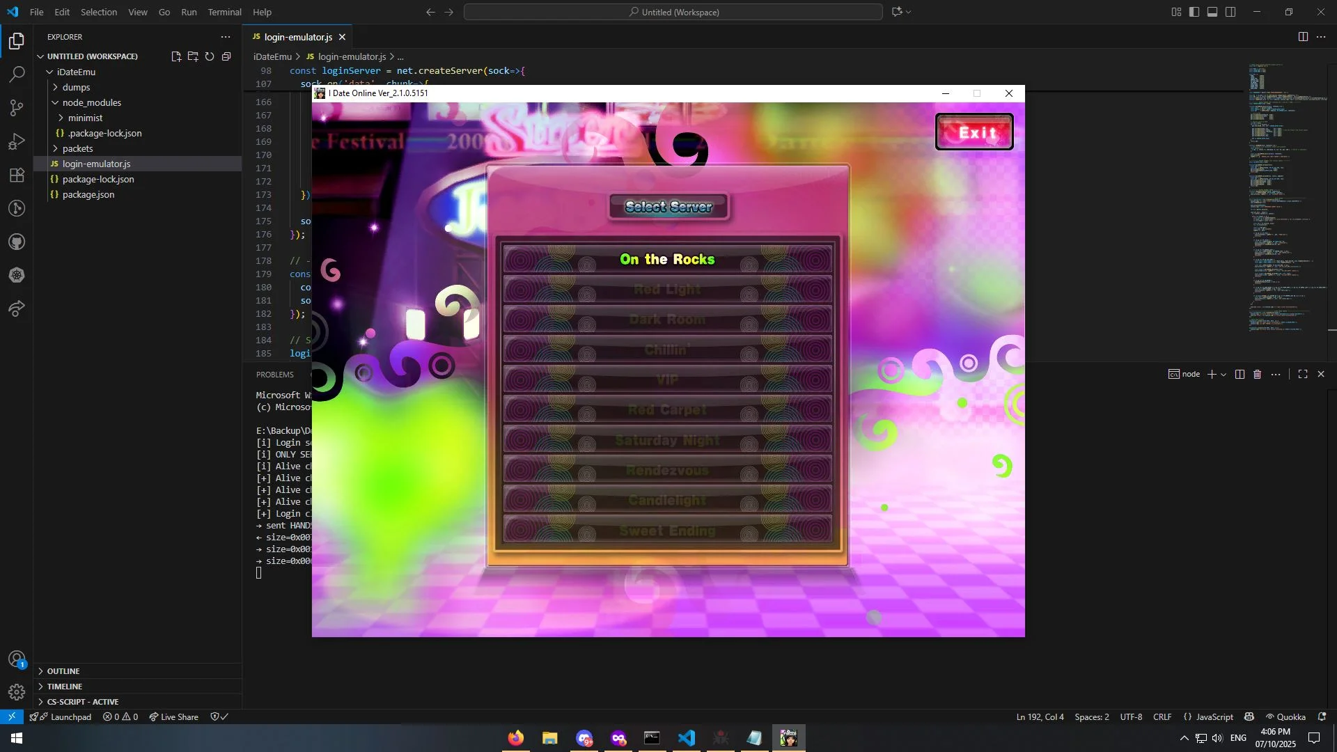Click the Exit button in I Date Online
The image size is (1337, 752).
974,132
